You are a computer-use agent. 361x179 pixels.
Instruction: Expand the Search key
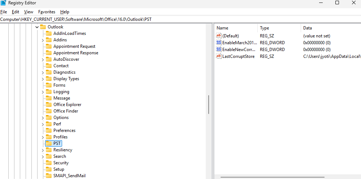(43, 157)
